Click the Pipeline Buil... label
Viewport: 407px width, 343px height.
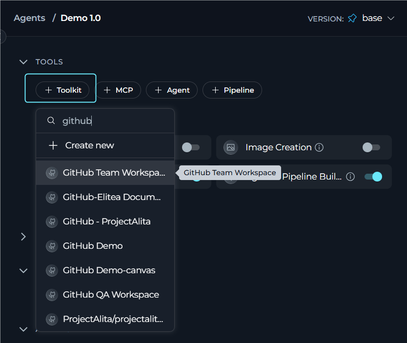click(312, 177)
